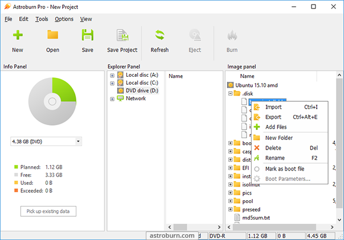Click the orange Exceeded legend swatch
Viewport: 344px width, 240px height.
click(16, 191)
